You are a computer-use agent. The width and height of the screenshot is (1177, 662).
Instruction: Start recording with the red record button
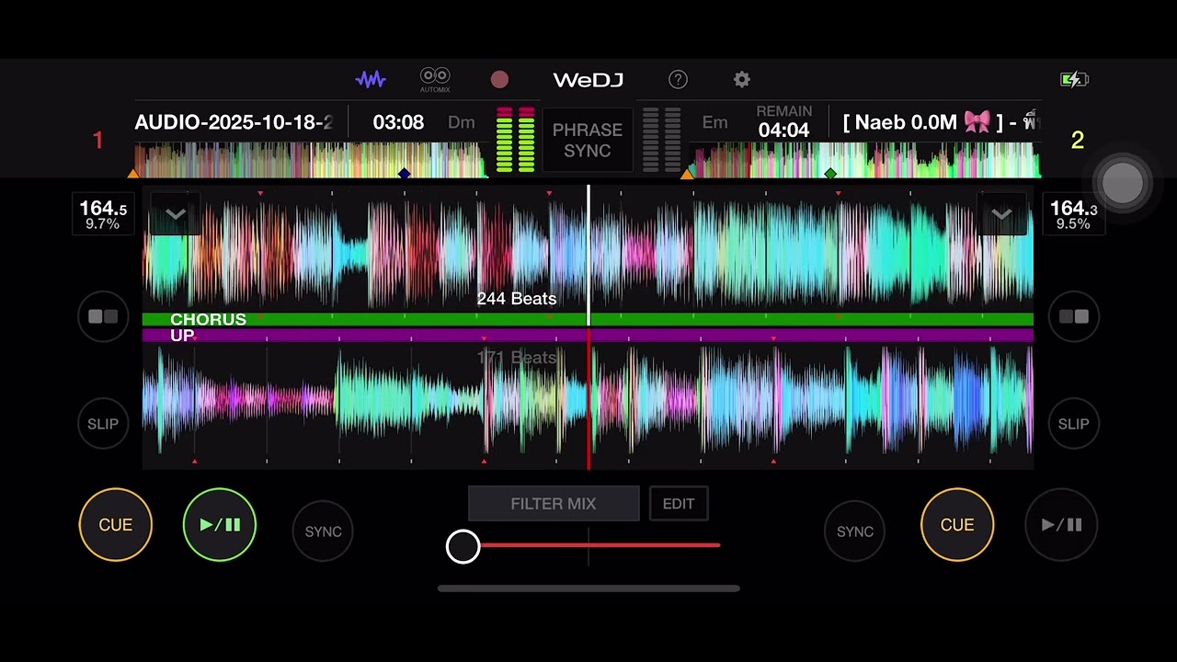click(x=499, y=80)
